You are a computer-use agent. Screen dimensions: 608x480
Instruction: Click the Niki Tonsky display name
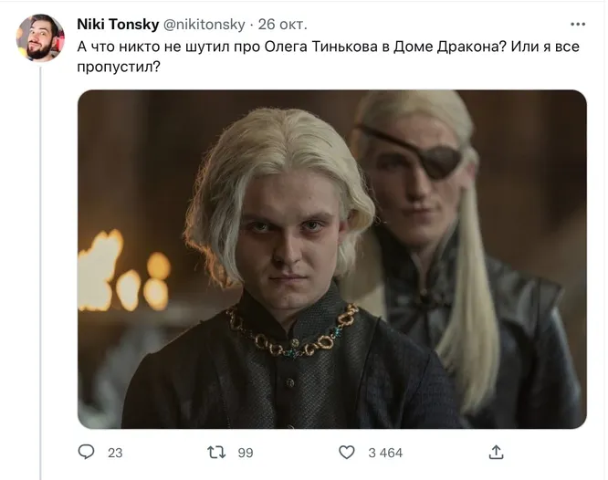(x=118, y=24)
